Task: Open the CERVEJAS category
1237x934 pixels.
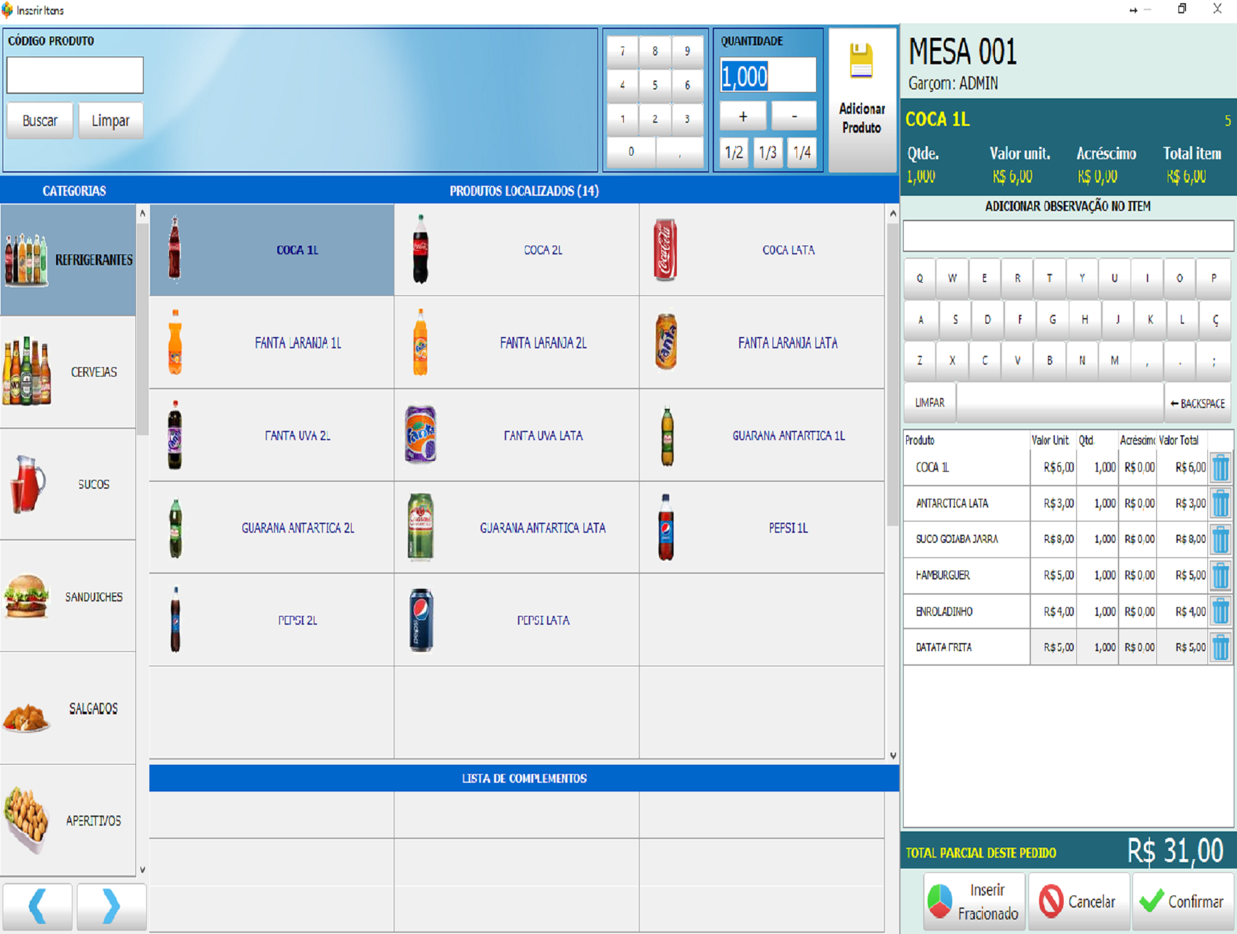Action: (x=68, y=372)
